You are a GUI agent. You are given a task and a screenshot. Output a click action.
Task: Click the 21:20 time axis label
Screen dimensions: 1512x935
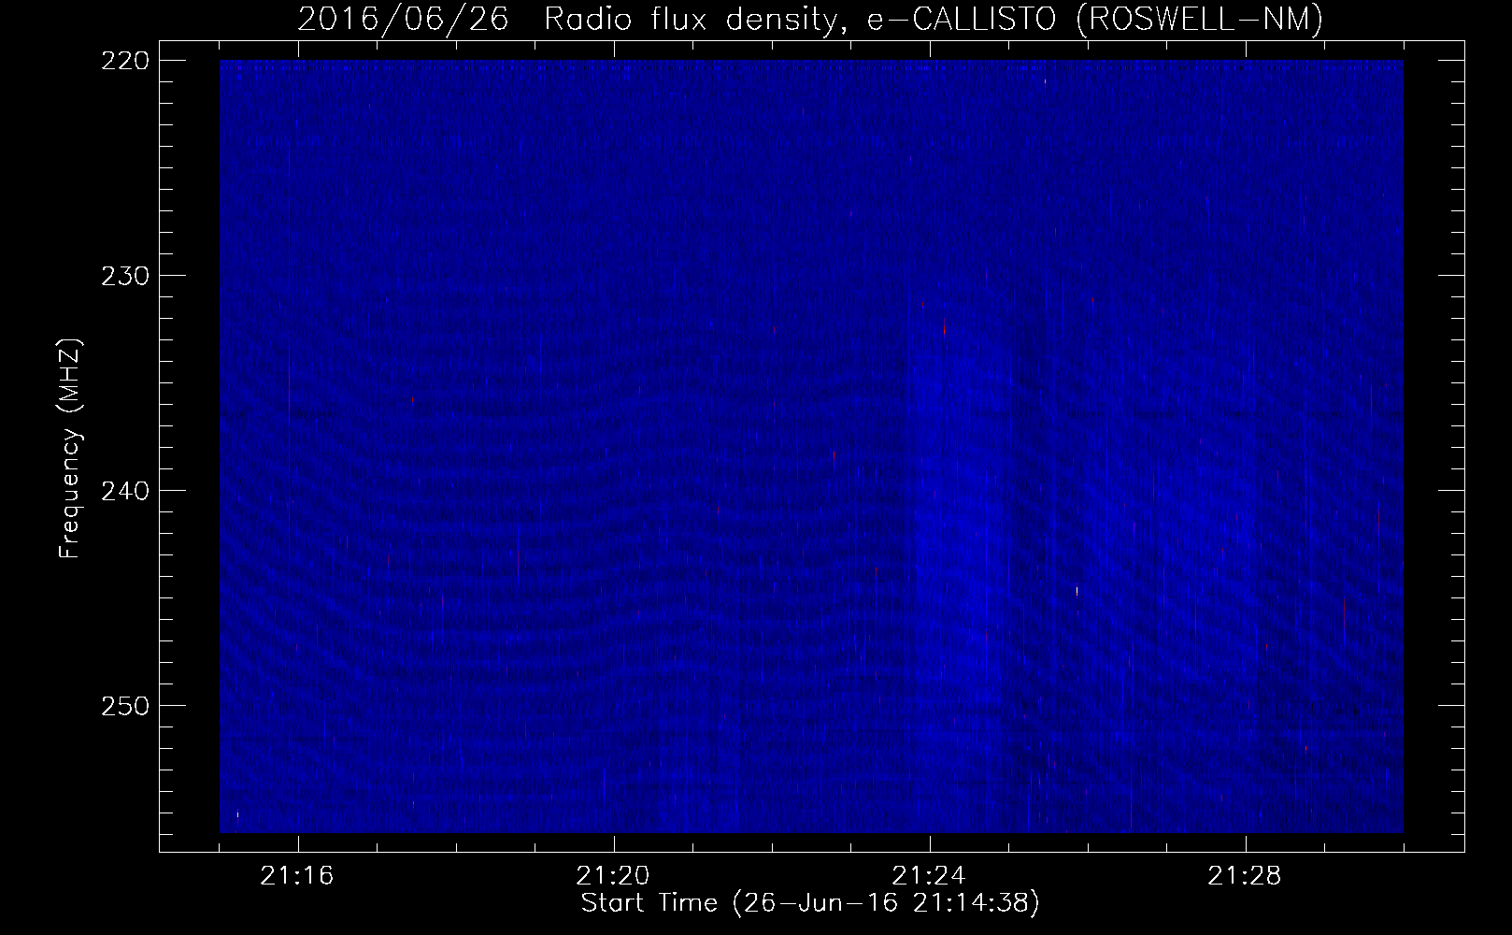(613, 876)
